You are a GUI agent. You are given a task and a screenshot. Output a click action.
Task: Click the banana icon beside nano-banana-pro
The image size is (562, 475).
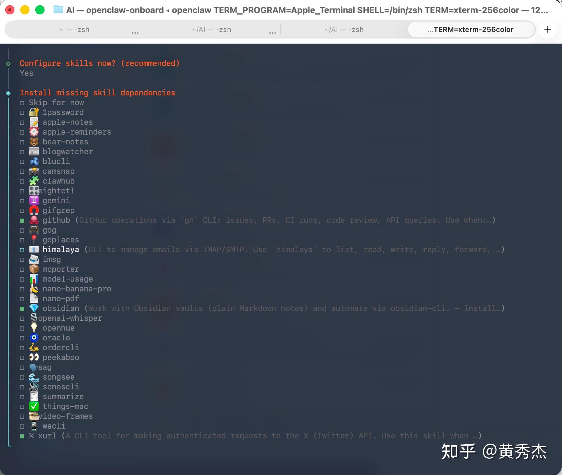click(x=34, y=289)
